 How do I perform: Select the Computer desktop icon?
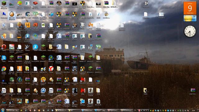point(4,15)
